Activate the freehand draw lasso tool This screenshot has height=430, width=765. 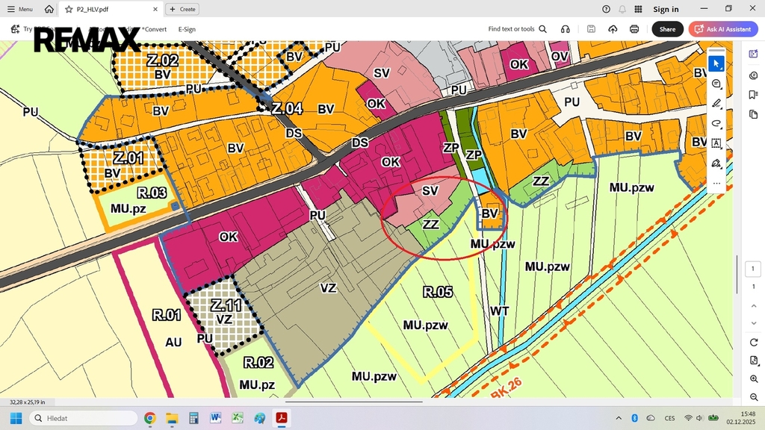click(x=716, y=123)
